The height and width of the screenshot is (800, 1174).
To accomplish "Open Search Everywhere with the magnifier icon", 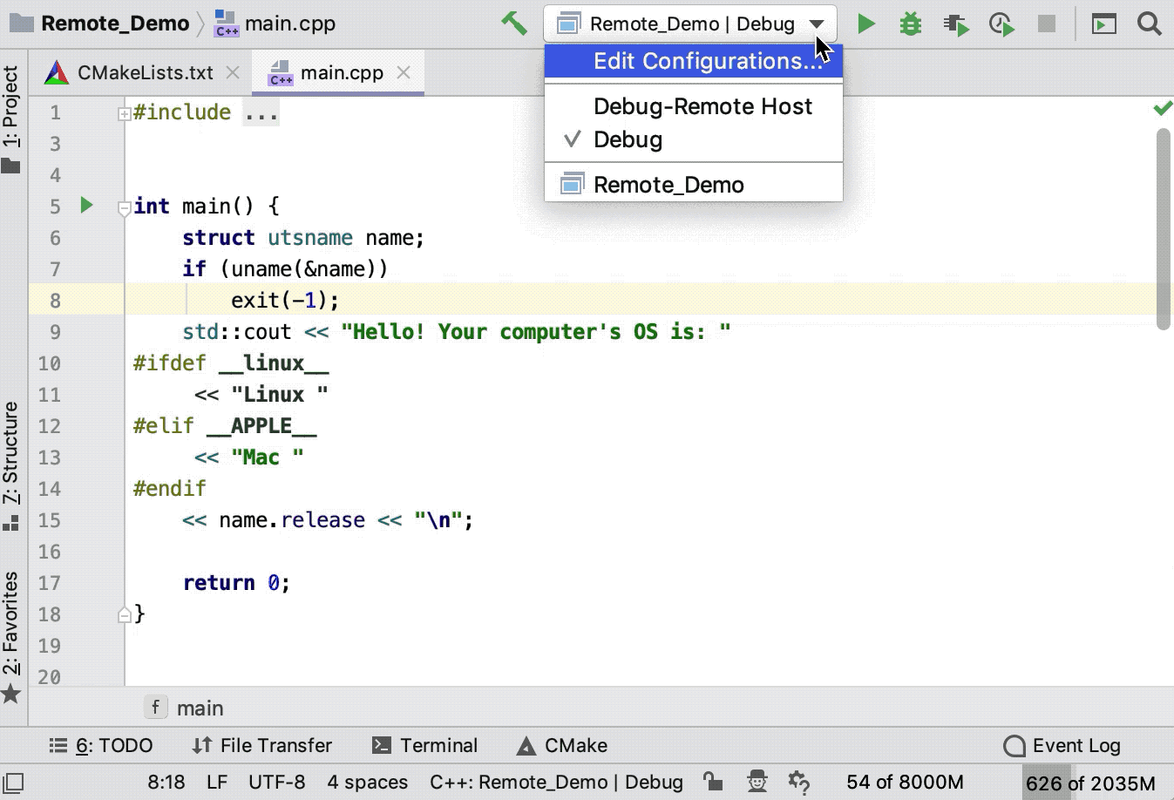I will (1149, 24).
